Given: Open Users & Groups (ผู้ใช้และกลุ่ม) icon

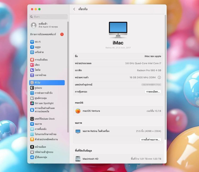Looking at the screenshot, I should (32, 157).
